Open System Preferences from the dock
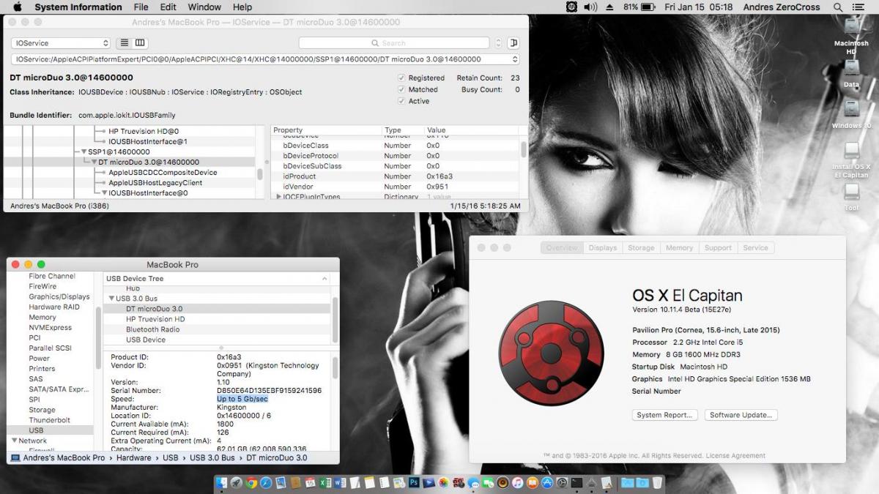879x494 pixels. 562,483
